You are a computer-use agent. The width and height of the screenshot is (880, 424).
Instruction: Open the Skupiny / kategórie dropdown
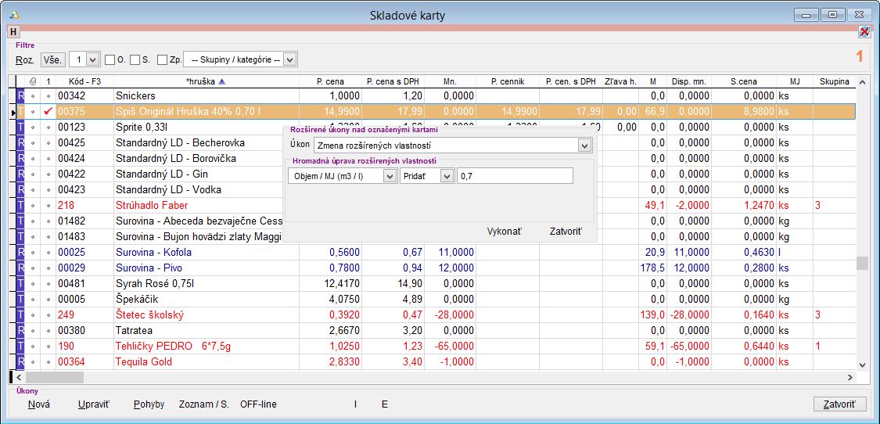tap(289, 59)
